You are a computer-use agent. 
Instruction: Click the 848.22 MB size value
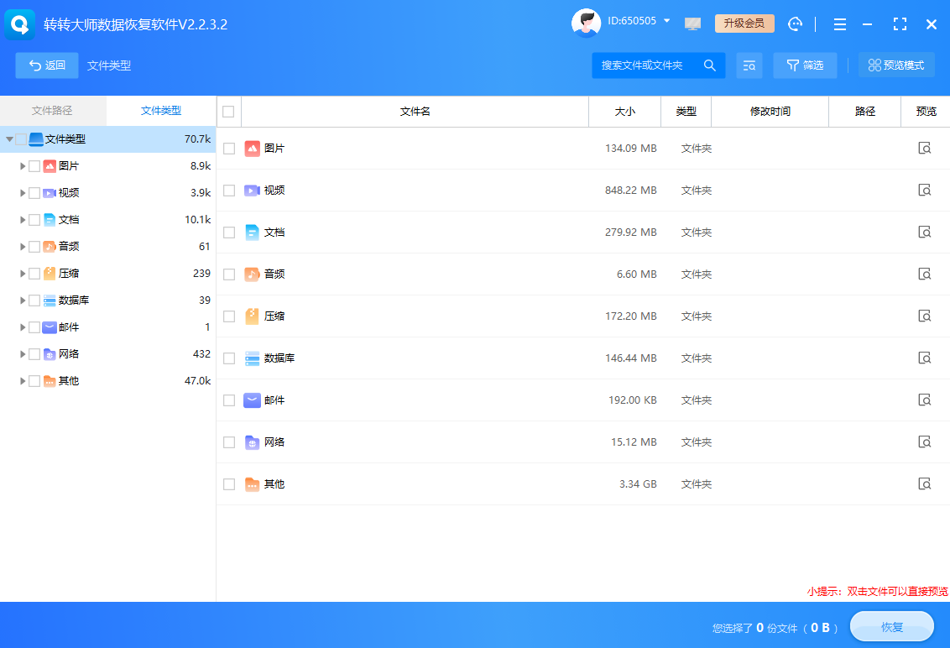pyautogui.click(x=631, y=191)
